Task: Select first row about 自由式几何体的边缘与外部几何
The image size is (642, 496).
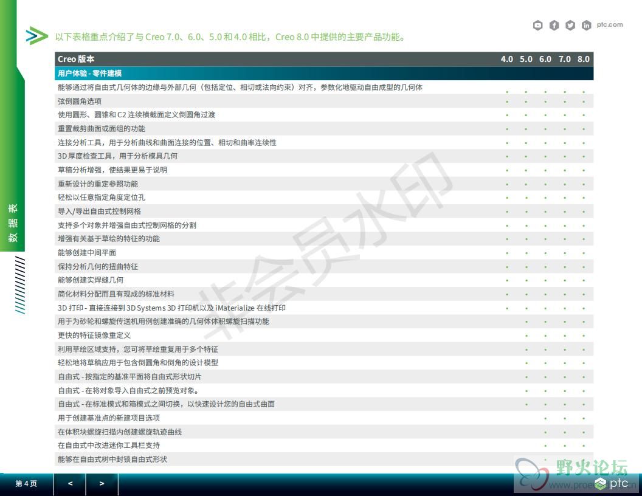Action: [x=324, y=87]
